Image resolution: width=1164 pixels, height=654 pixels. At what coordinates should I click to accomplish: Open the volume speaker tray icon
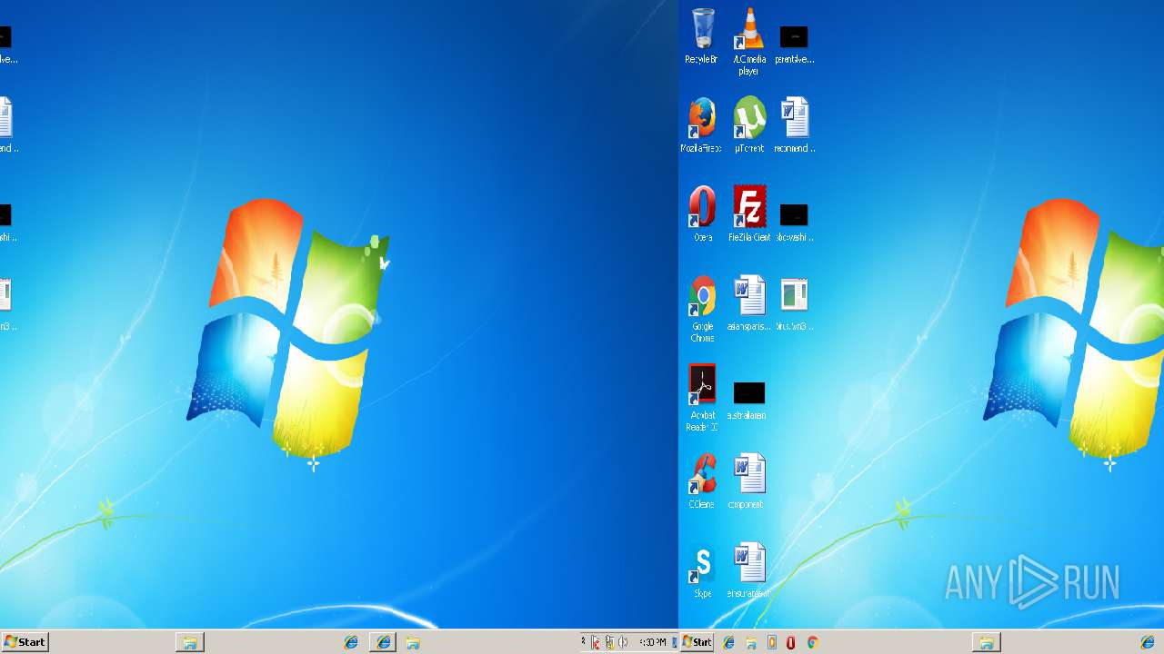624,642
